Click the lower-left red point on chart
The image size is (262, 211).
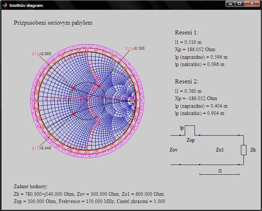tap(73, 114)
